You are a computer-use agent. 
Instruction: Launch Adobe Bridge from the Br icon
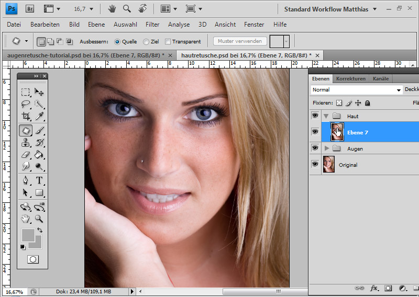pyautogui.click(x=30, y=9)
